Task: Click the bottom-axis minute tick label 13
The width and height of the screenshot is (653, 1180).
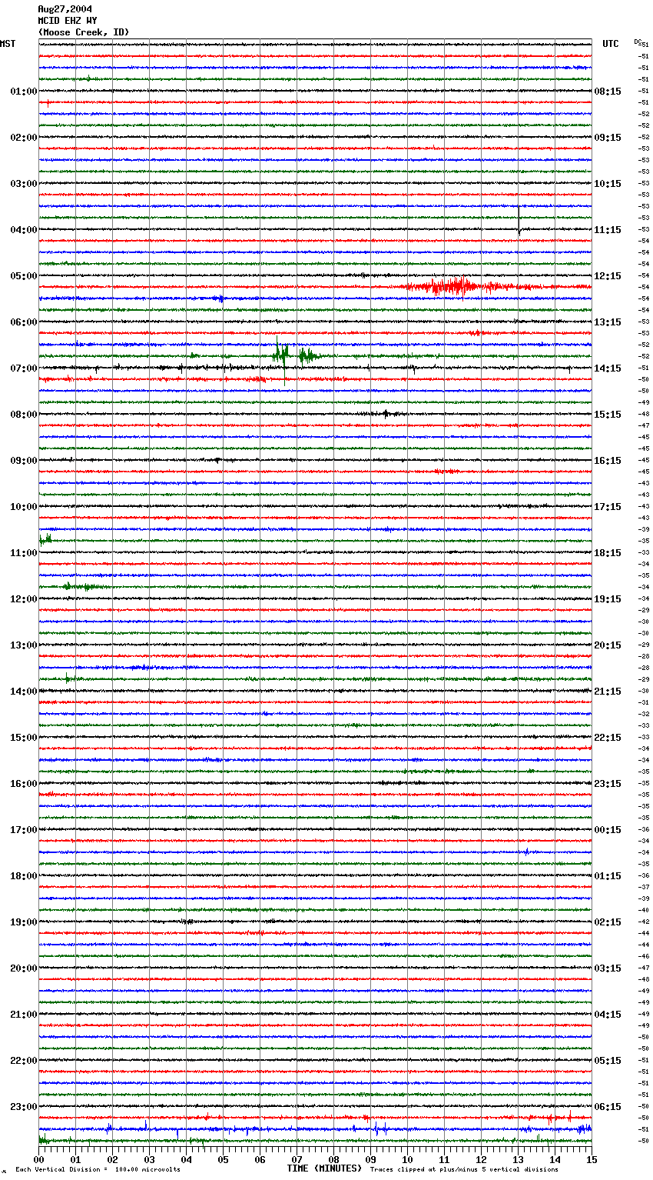Action: [x=518, y=1159]
